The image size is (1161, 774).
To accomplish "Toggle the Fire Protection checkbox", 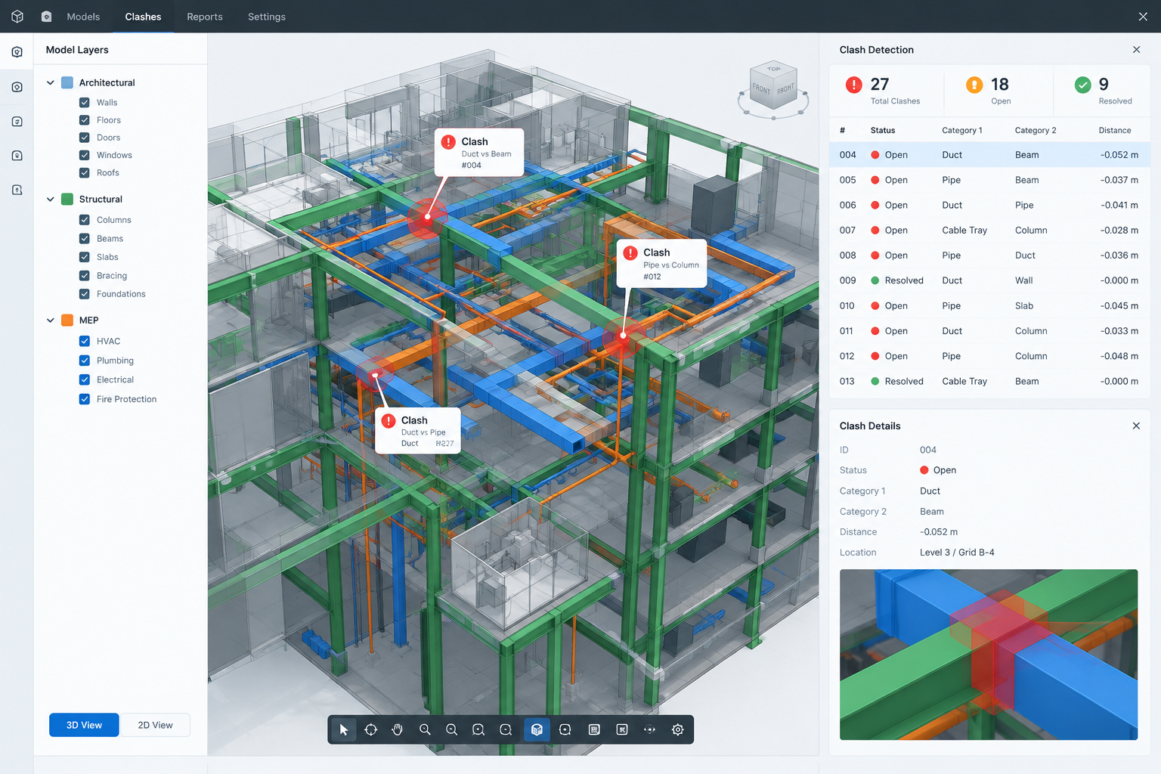I will (x=85, y=399).
